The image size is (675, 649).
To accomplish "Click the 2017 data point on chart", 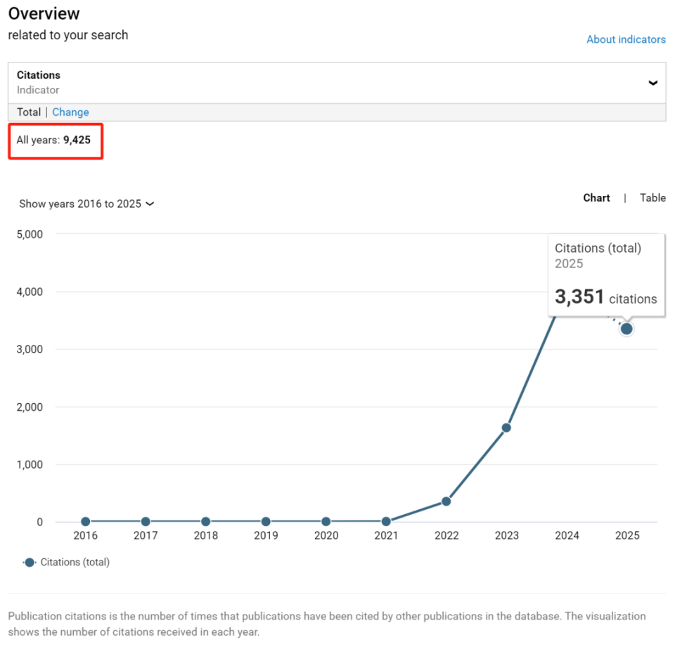I will pos(146,522).
